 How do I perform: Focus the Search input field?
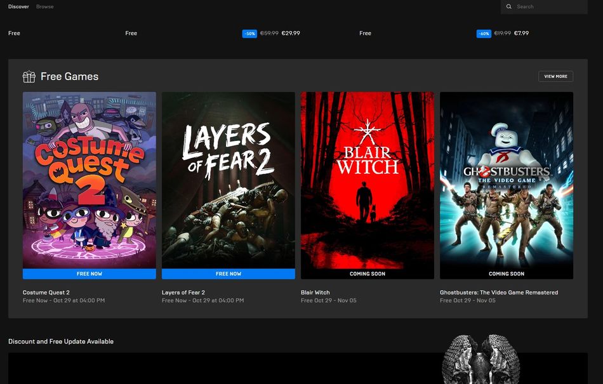pos(544,6)
